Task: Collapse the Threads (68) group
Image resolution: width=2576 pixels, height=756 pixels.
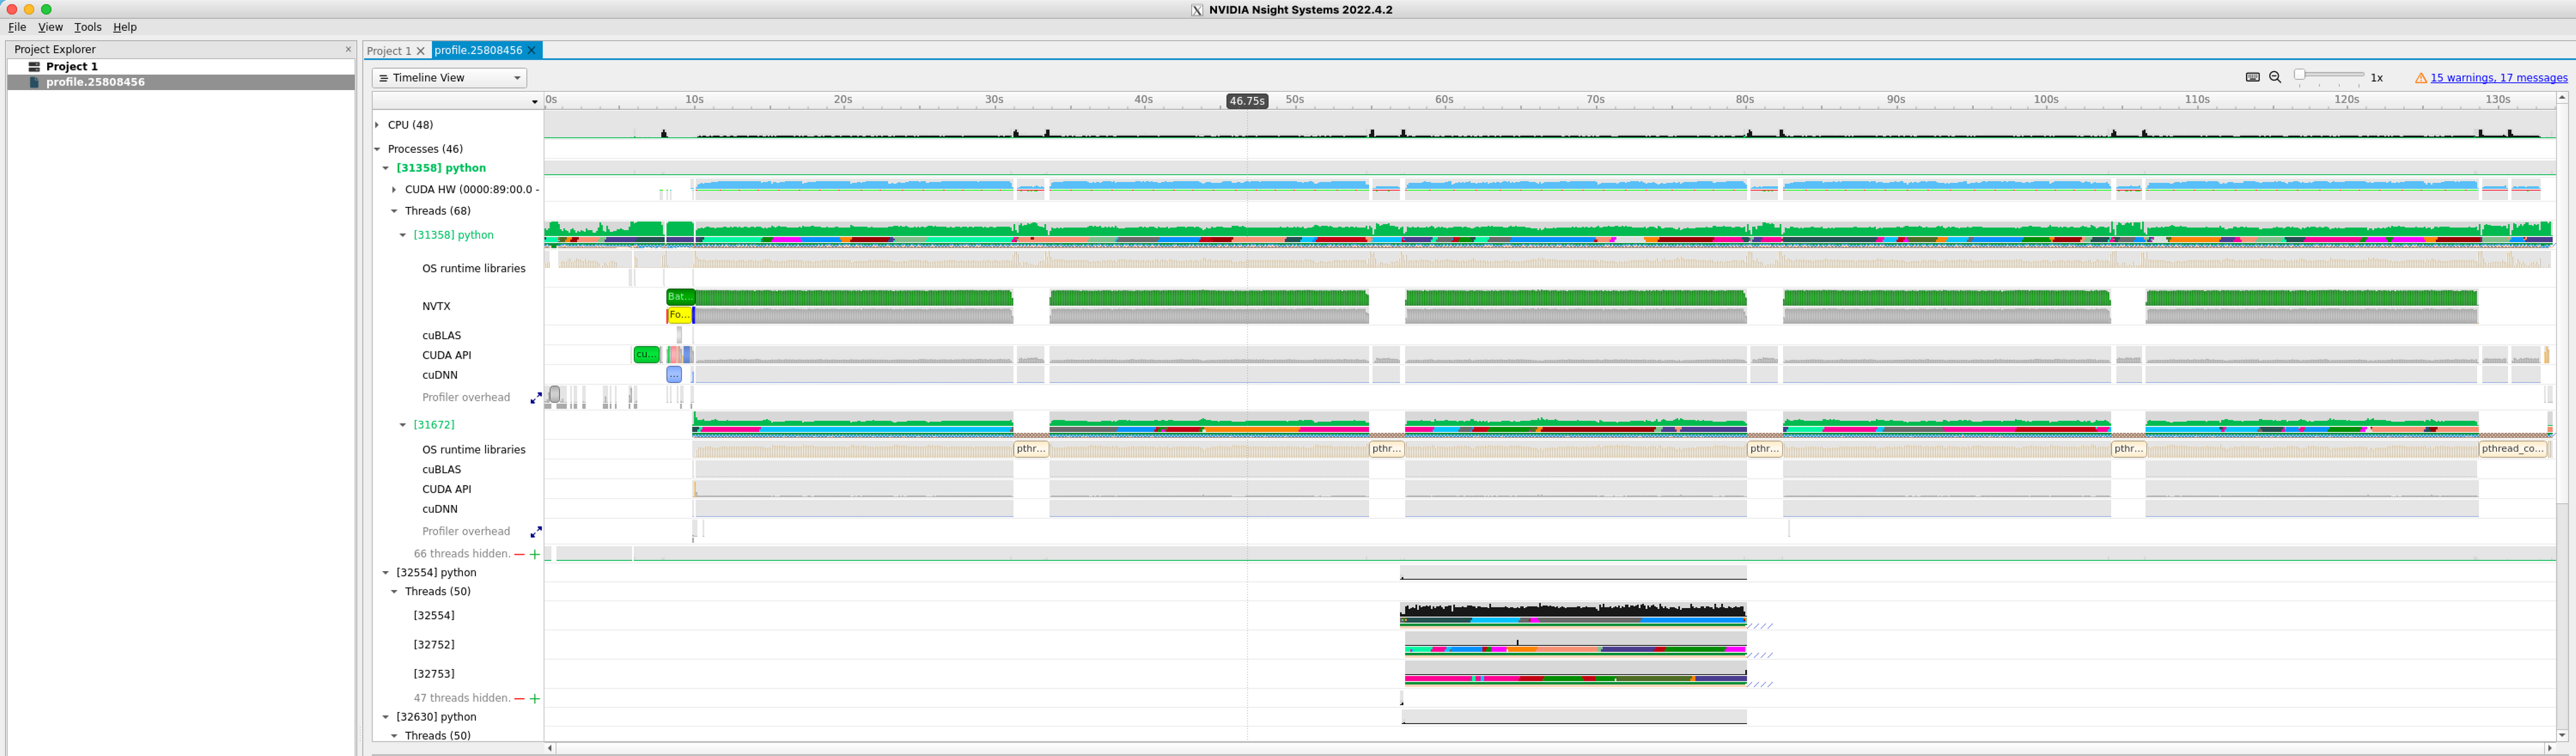Action: [x=394, y=211]
